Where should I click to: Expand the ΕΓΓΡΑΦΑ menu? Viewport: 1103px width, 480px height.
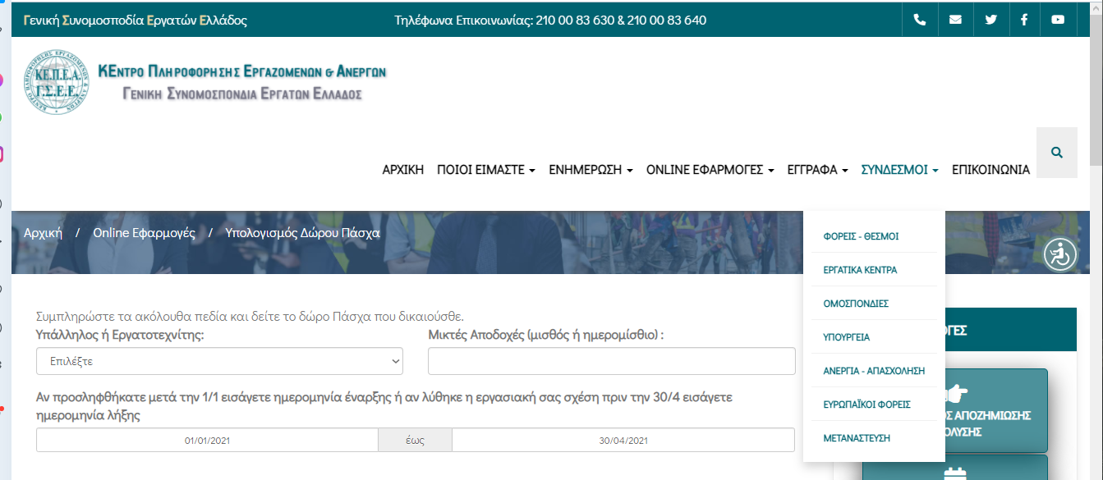pos(818,170)
